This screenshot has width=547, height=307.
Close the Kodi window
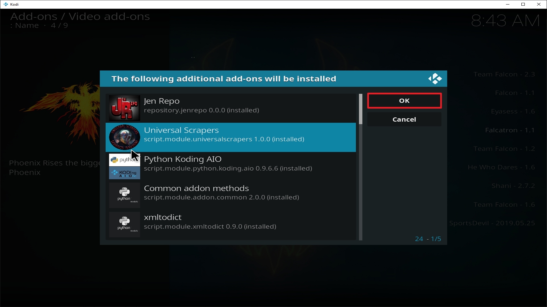point(539,4)
